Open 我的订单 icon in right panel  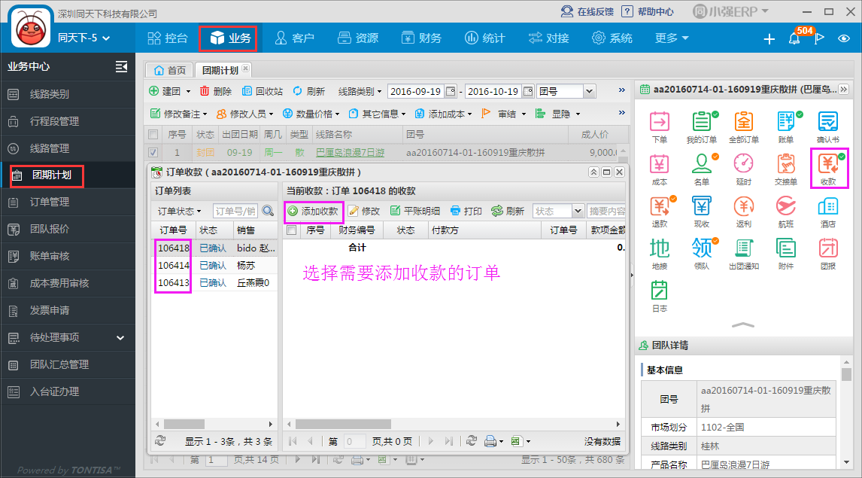[x=702, y=127]
